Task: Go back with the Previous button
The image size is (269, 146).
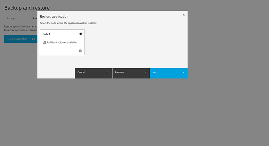Action: point(131,73)
